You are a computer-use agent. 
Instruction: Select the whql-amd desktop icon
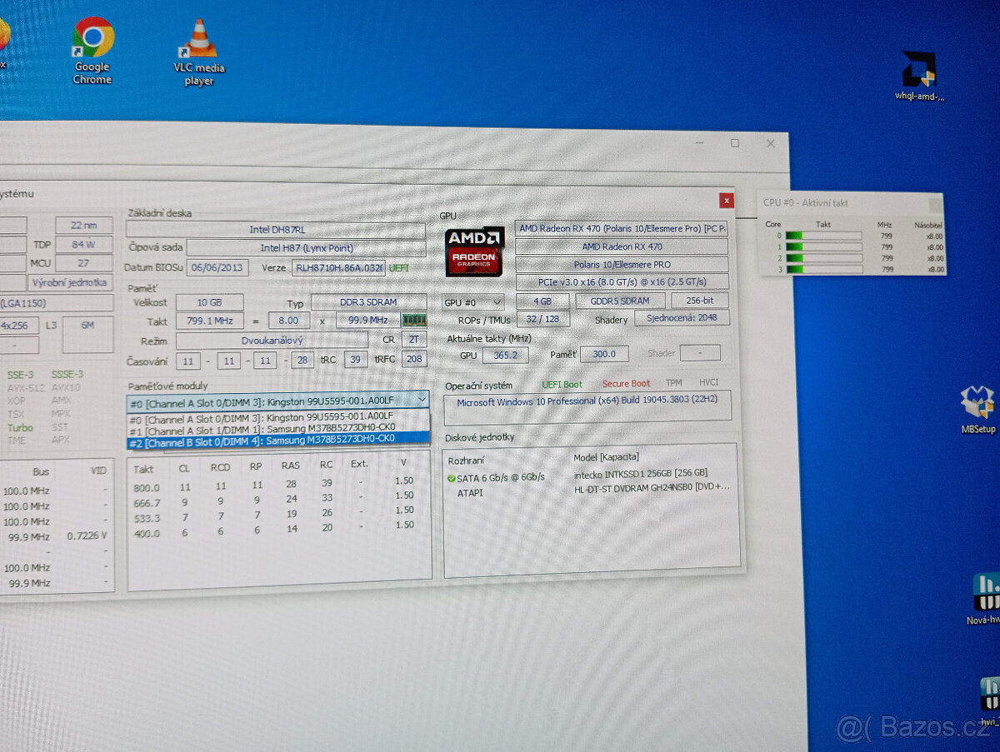point(919,70)
